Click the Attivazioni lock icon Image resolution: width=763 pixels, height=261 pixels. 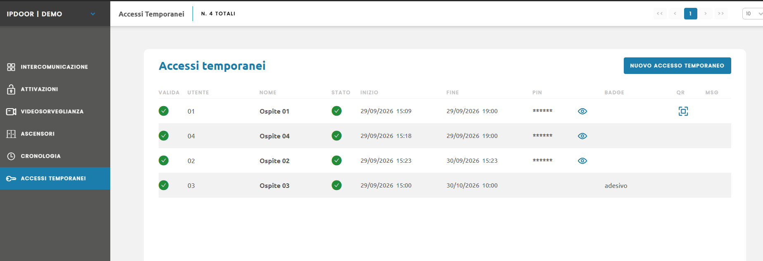(x=11, y=89)
